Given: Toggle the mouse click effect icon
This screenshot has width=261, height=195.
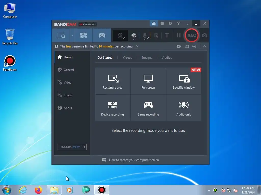Looking at the screenshot, I should (156, 35).
